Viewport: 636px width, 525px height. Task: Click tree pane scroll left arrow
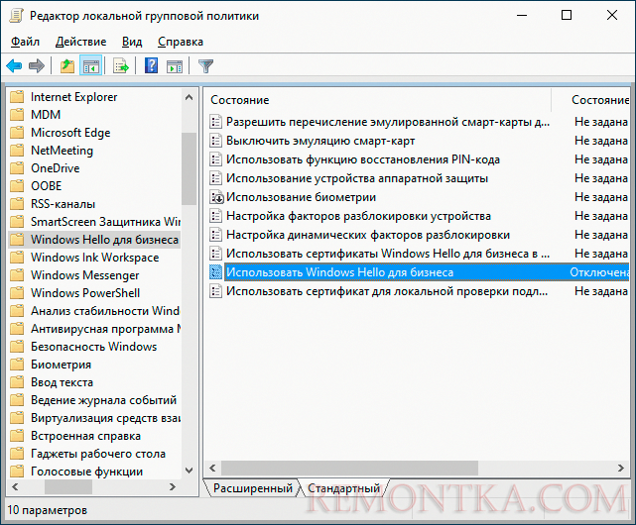coord(16,486)
